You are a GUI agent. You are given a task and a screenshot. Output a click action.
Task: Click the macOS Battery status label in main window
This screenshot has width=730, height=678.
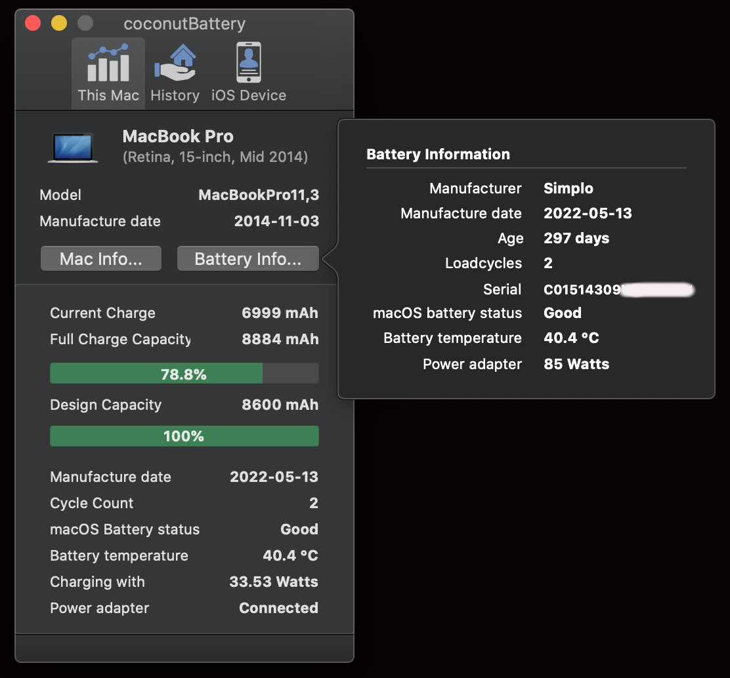[x=125, y=529]
